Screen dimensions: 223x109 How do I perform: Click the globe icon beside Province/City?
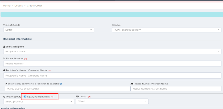[4, 97]
